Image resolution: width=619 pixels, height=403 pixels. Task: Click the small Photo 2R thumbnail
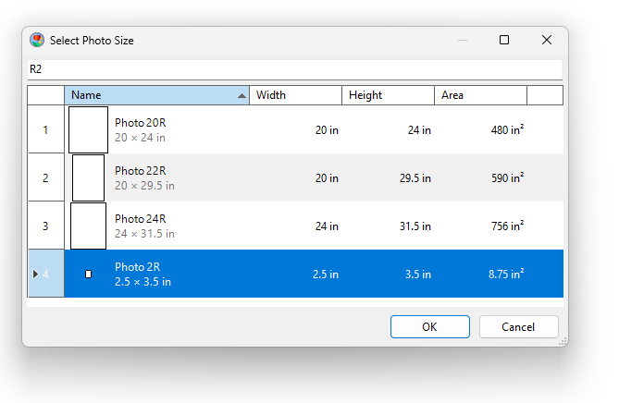point(88,275)
